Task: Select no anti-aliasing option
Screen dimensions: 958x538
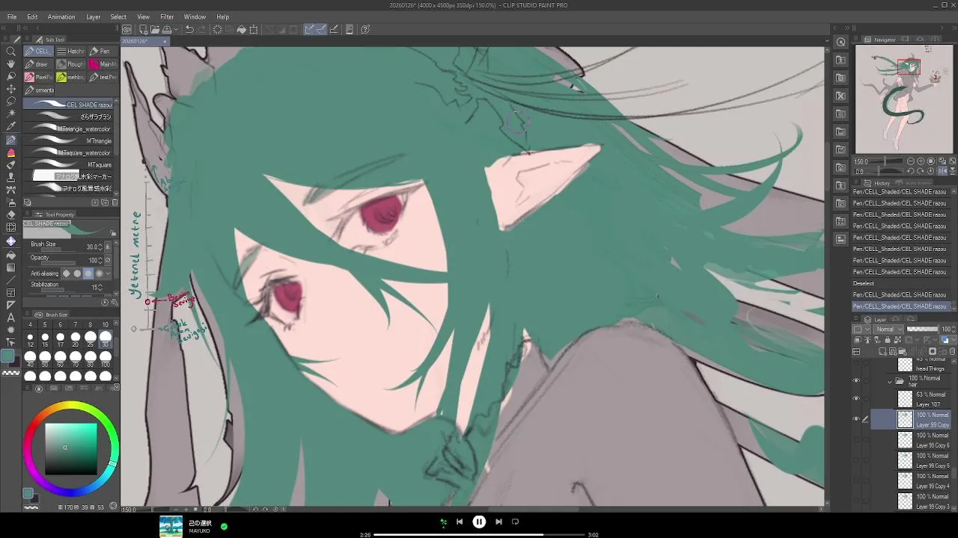Action: coord(67,273)
